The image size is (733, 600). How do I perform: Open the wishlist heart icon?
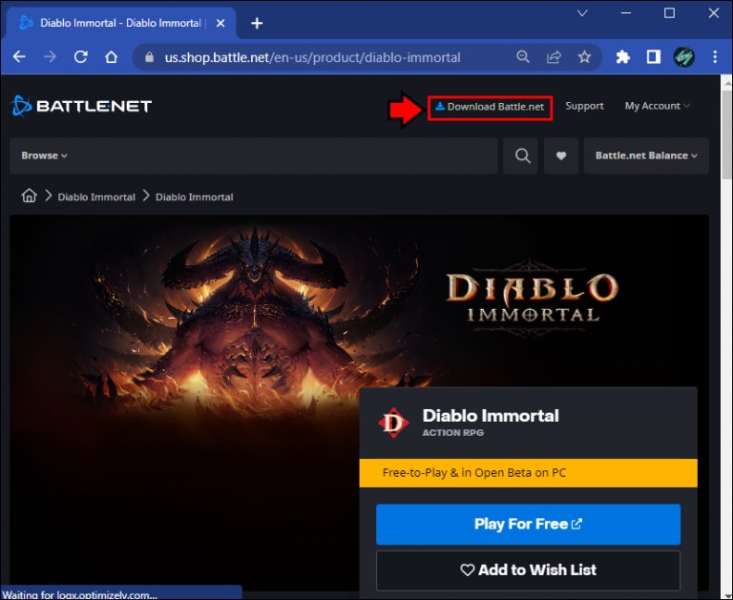561,155
